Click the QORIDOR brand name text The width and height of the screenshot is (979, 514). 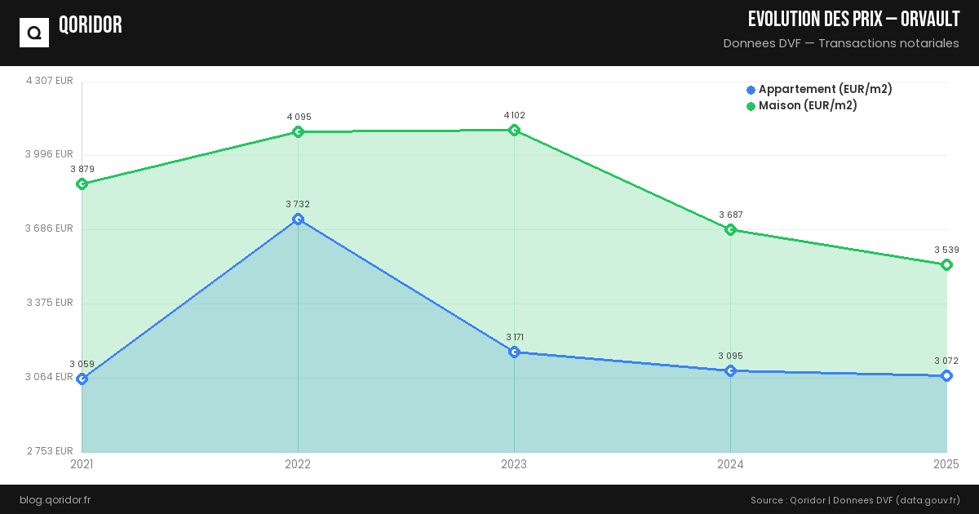[x=91, y=25]
